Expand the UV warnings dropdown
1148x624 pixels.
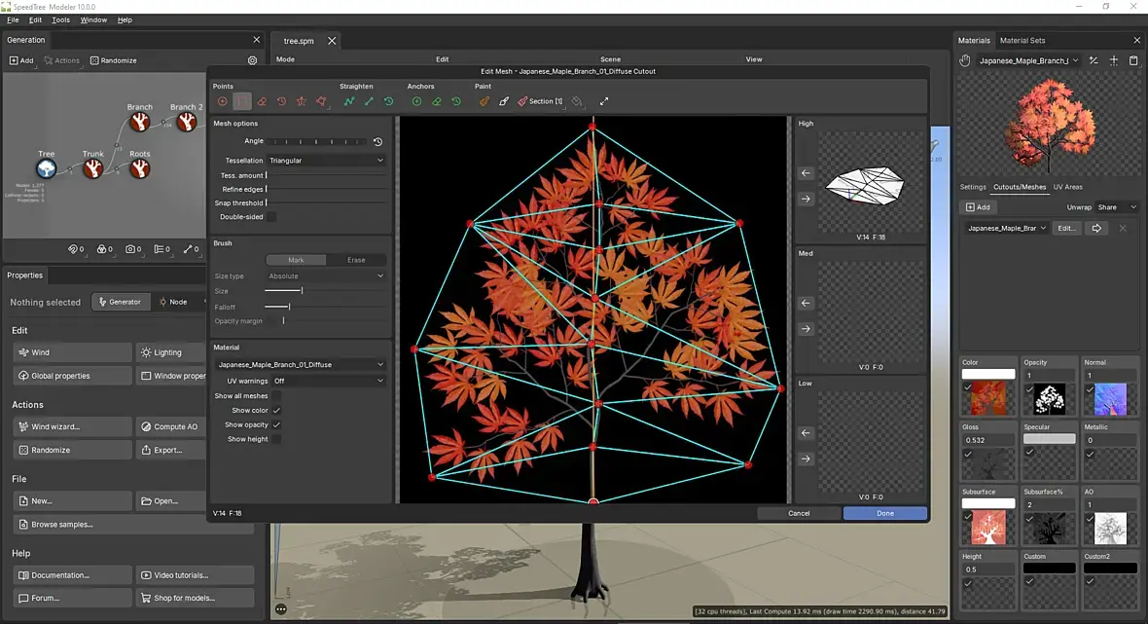328,381
